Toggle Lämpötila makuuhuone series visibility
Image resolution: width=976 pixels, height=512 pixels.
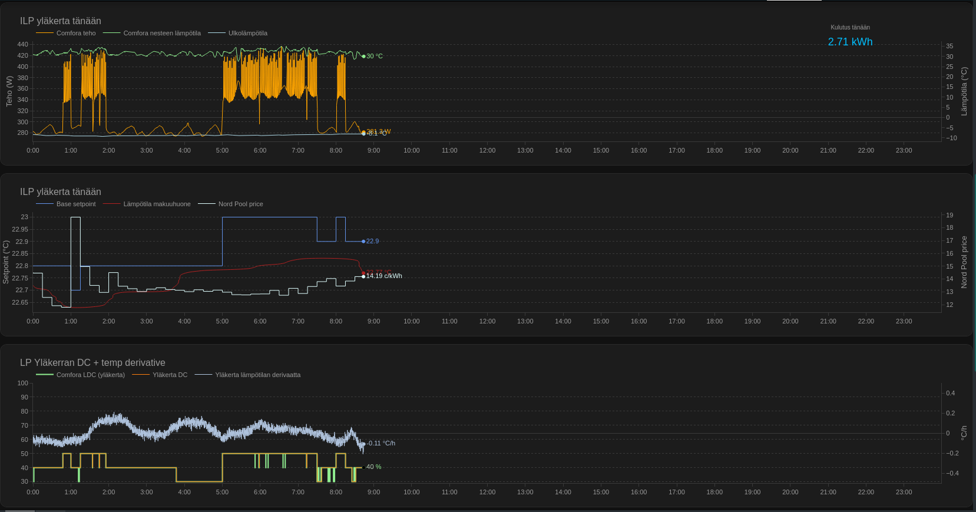pos(157,204)
